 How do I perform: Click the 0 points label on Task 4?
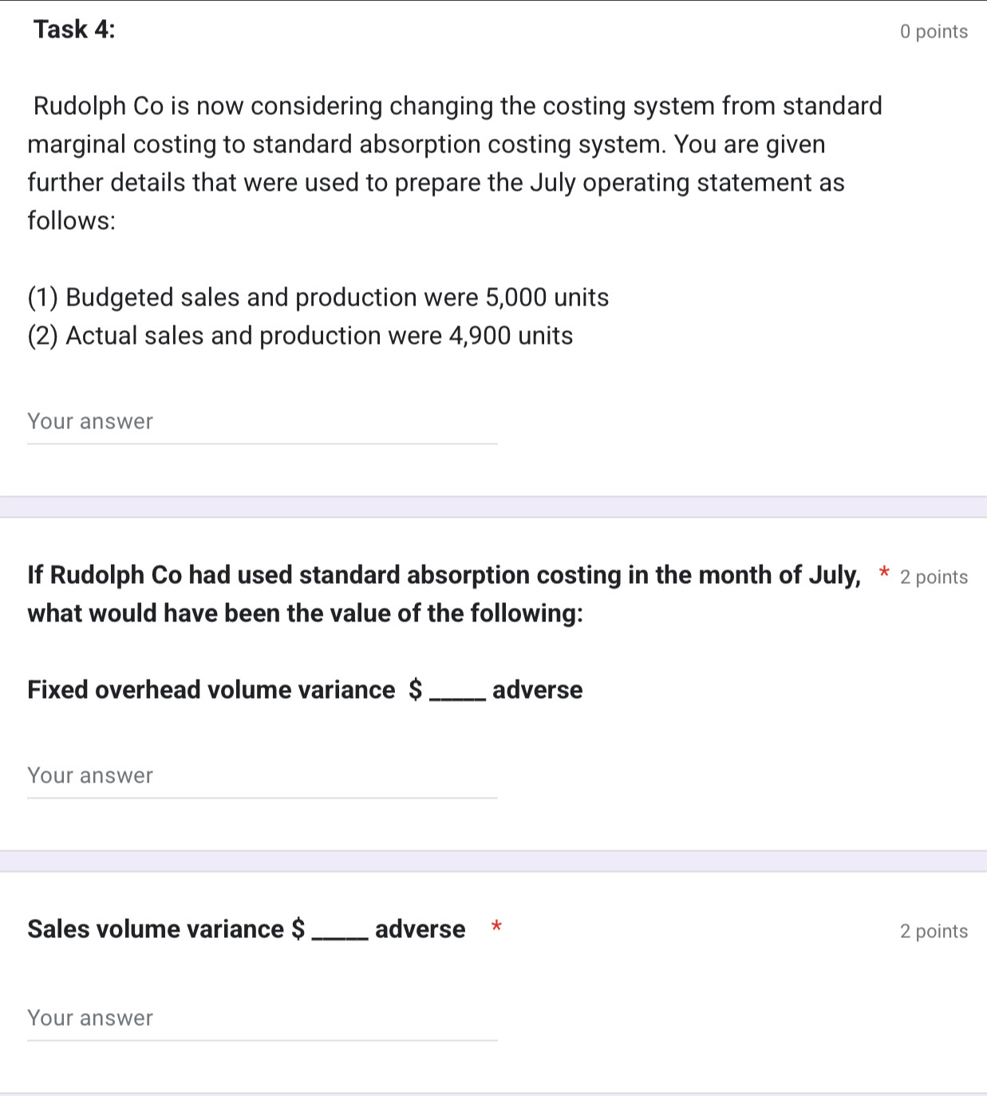click(x=934, y=31)
